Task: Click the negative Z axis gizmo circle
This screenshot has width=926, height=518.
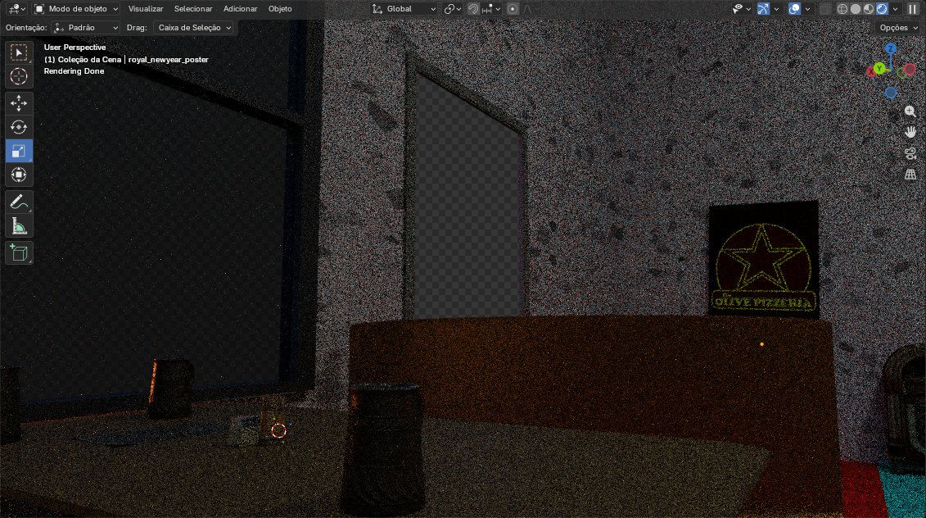Action: pyautogui.click(x=891, y=93)
